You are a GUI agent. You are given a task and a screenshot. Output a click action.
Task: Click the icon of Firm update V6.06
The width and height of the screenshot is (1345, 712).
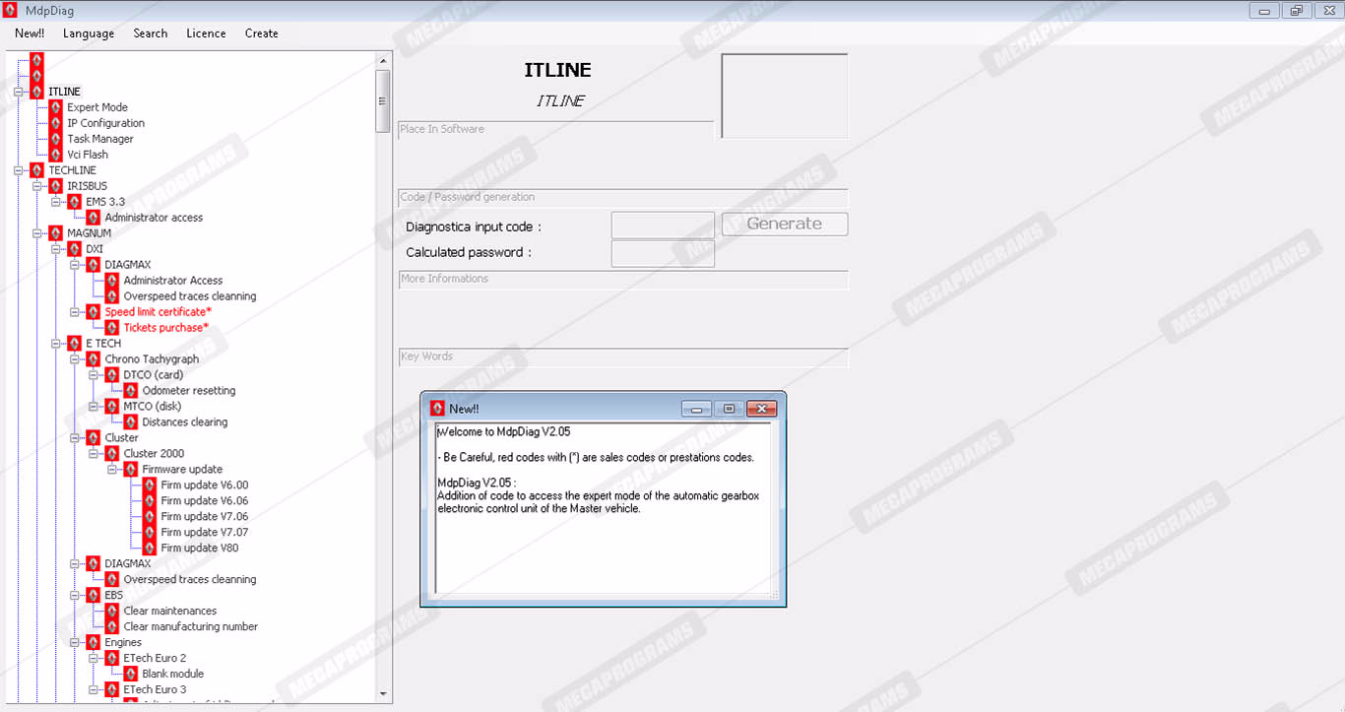point(150,501)
